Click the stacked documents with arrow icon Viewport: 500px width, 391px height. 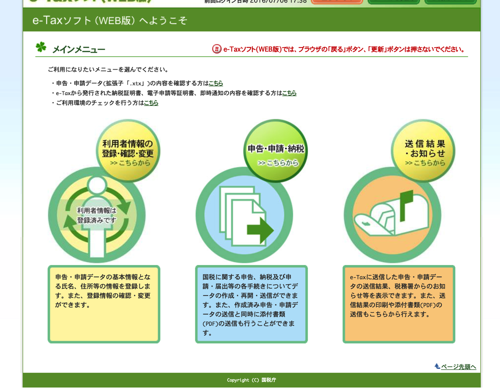tap(244, 215)
